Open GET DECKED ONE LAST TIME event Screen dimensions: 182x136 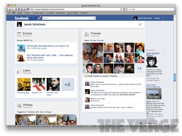[50, 56]
